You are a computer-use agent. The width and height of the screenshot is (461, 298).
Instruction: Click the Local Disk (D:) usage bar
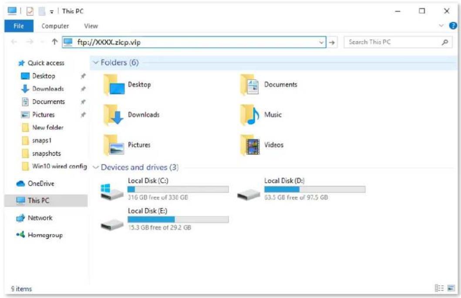(x=315, y=189)
